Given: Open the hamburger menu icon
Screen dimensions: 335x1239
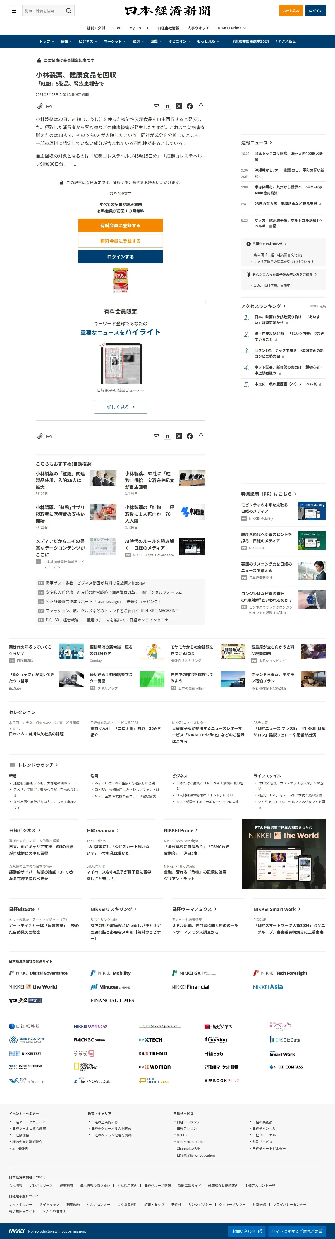Looking at the screenshot, I should click(x=14, y=11).
